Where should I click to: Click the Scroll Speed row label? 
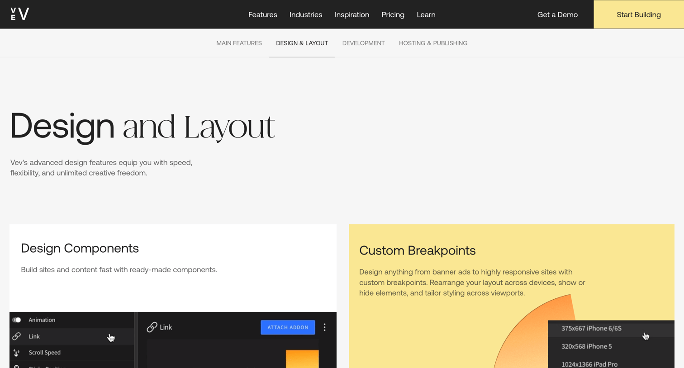[x=44, y=353]
